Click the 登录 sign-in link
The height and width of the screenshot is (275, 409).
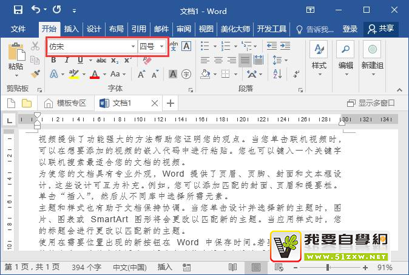[x=350, y=29]
